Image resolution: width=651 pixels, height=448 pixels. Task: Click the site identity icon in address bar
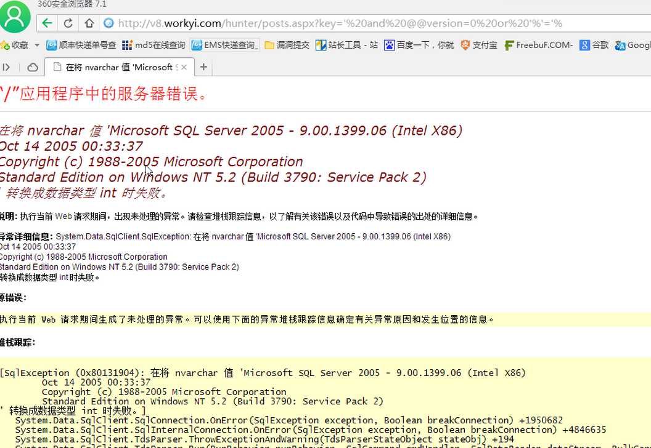point(108,23)
